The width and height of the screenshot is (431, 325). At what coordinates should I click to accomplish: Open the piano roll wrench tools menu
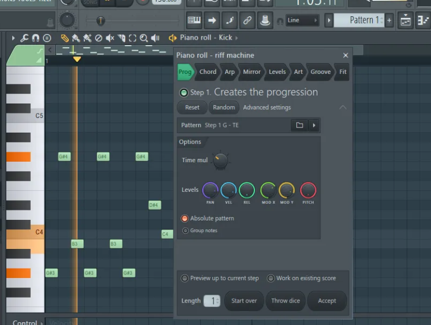pos(24,38)
